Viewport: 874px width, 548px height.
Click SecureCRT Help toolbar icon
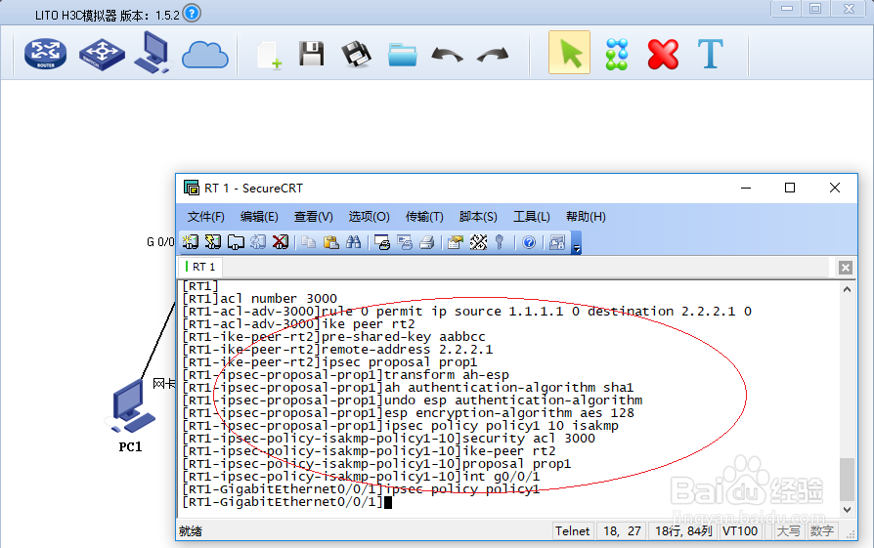coord(529,242)
